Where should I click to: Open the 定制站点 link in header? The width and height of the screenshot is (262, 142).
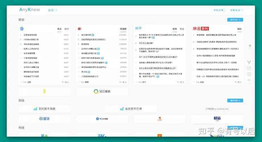point(236,10)
